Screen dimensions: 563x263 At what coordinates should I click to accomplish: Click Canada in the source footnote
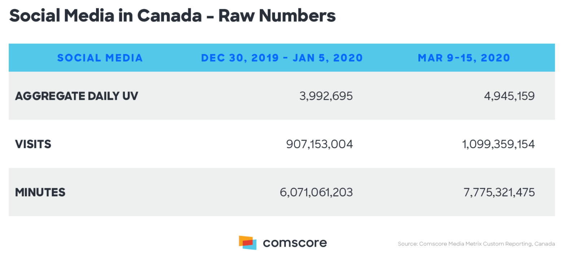click(545, 244)
